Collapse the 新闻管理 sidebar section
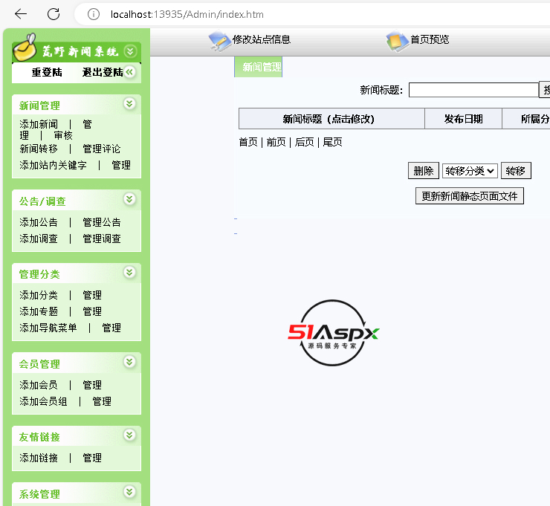The height and width of the screenshot is (506, 550). [x=129, y=103]
